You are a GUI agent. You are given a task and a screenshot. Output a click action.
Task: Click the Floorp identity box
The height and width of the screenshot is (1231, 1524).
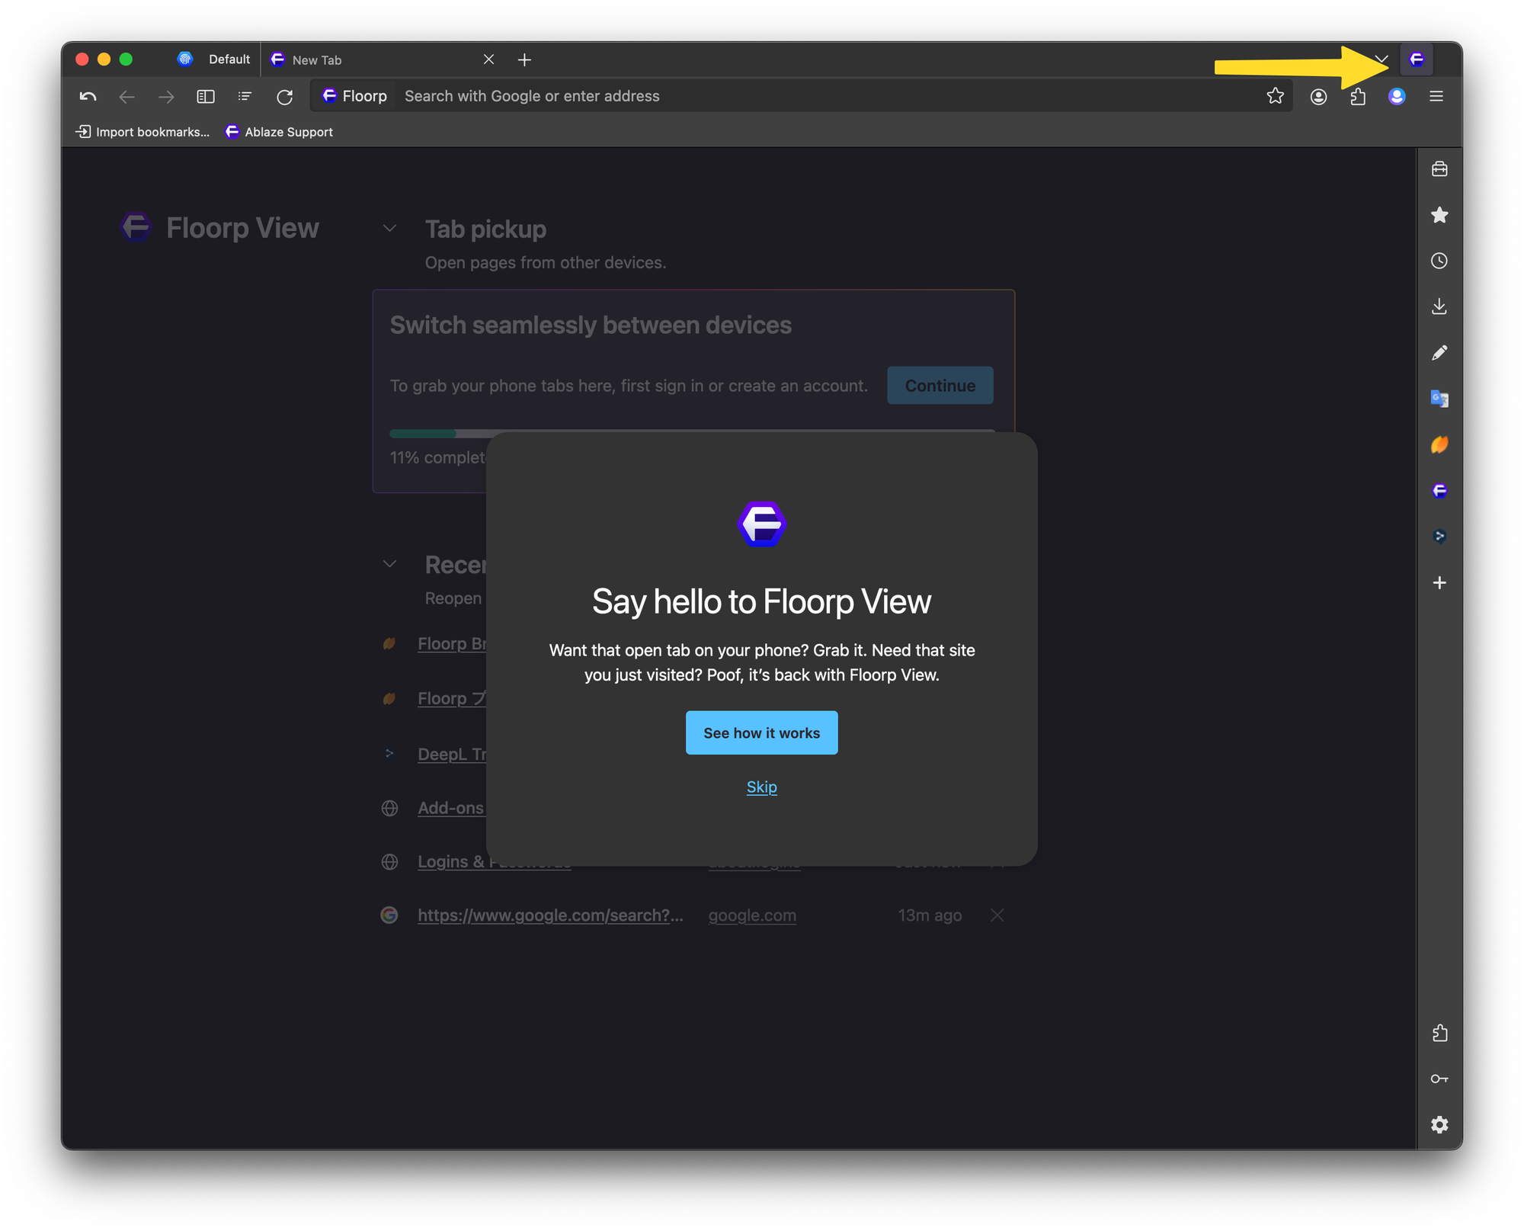point(355,96)
